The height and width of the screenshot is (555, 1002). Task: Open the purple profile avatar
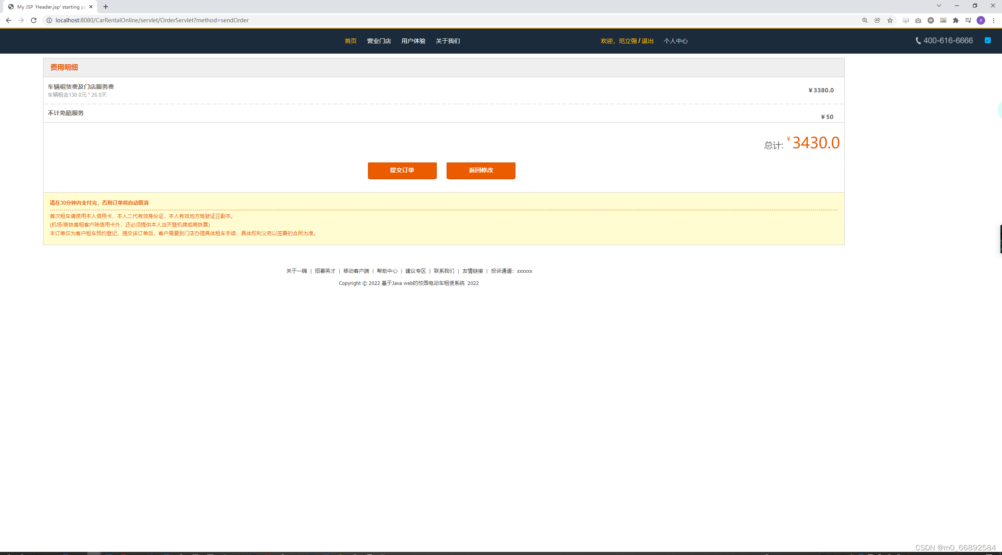click(x=981, y=20)
